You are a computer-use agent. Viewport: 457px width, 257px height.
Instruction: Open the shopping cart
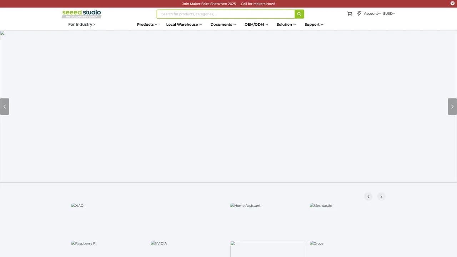350,14
